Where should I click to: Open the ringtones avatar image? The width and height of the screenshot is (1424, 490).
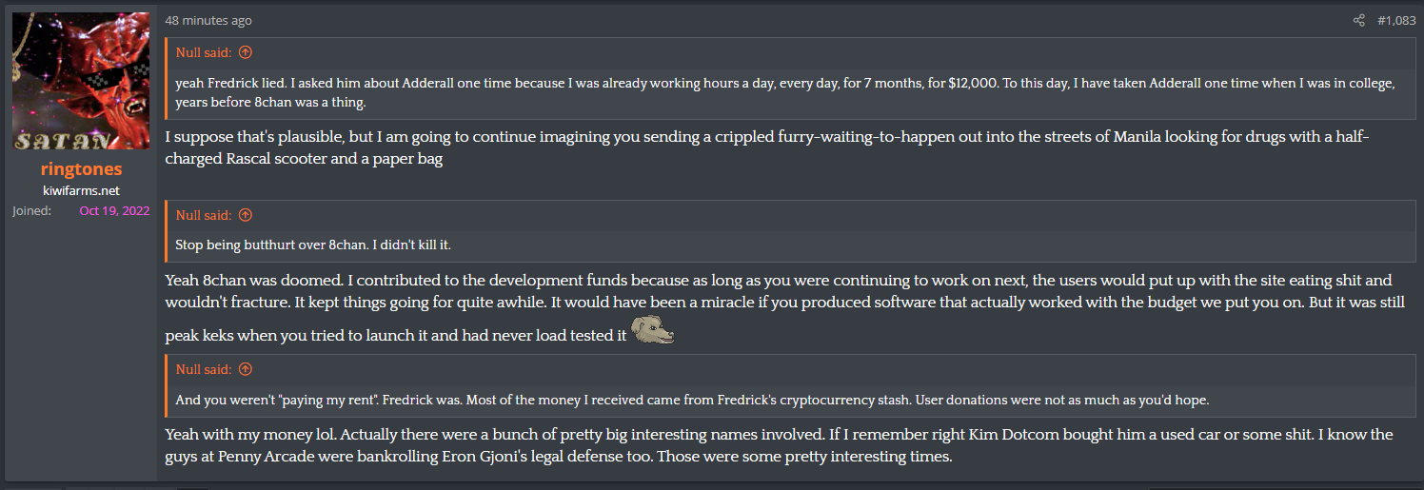click(x=81, y=81)
